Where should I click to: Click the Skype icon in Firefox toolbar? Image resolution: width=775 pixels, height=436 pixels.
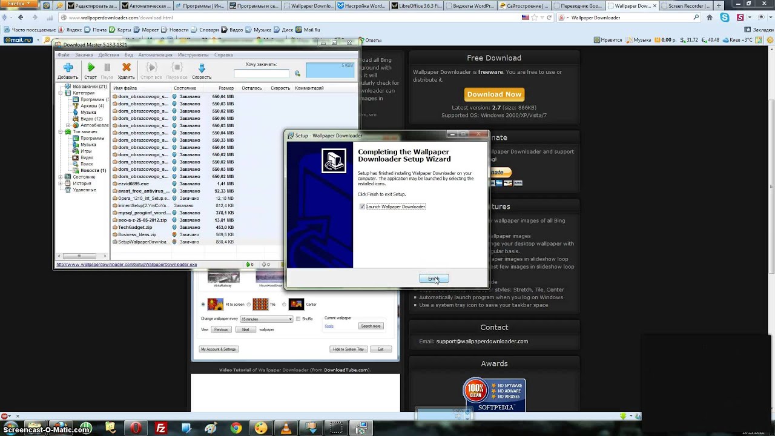pyautogui.click(x=725, y=18)
